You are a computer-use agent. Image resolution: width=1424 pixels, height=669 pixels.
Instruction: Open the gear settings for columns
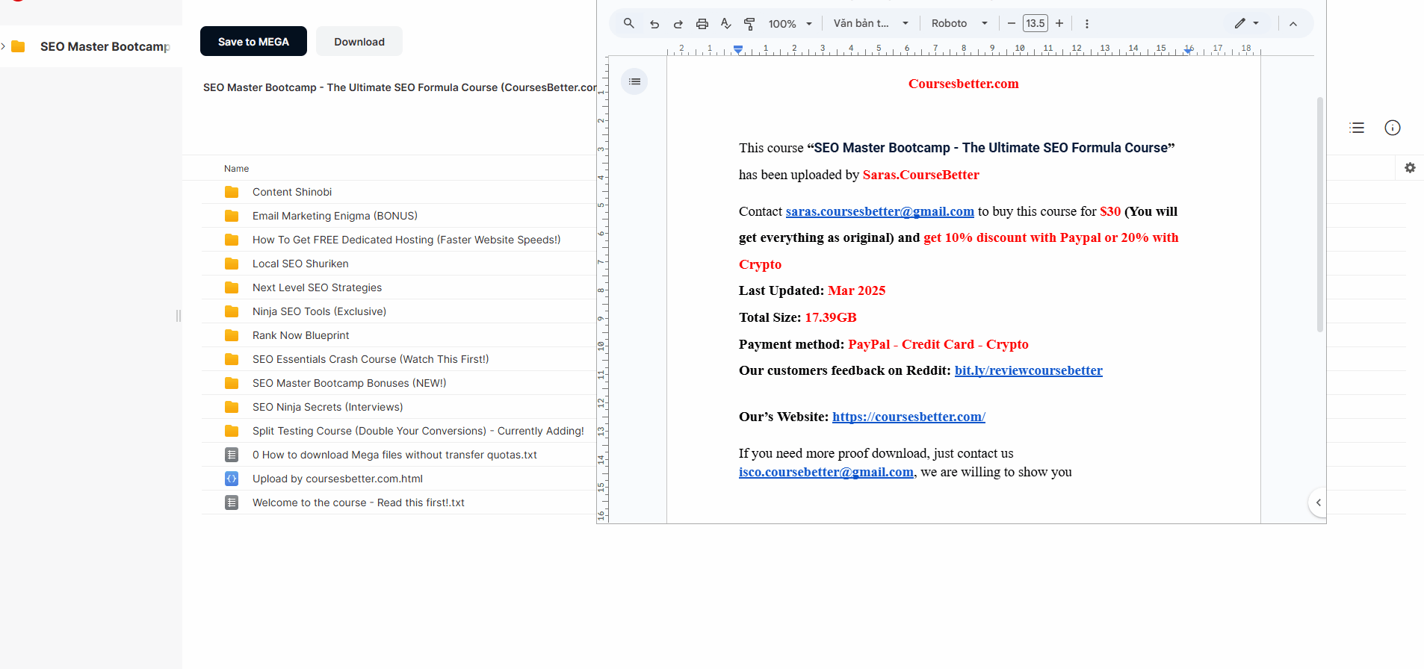point(1410,168)
